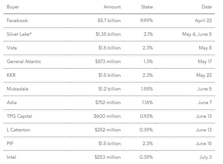The height and width of the screenshot is (164, 223).
Task: Click the May 4, June 5 date
Action: [197, 34]
